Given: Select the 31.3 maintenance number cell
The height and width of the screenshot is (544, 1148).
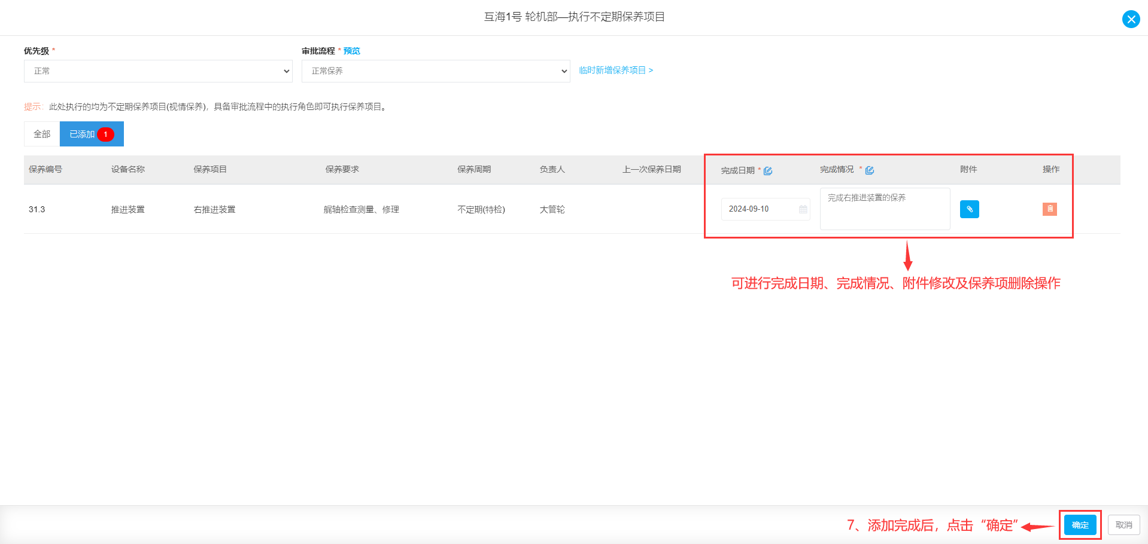Looking at the screenshot, I should (37, 209).
